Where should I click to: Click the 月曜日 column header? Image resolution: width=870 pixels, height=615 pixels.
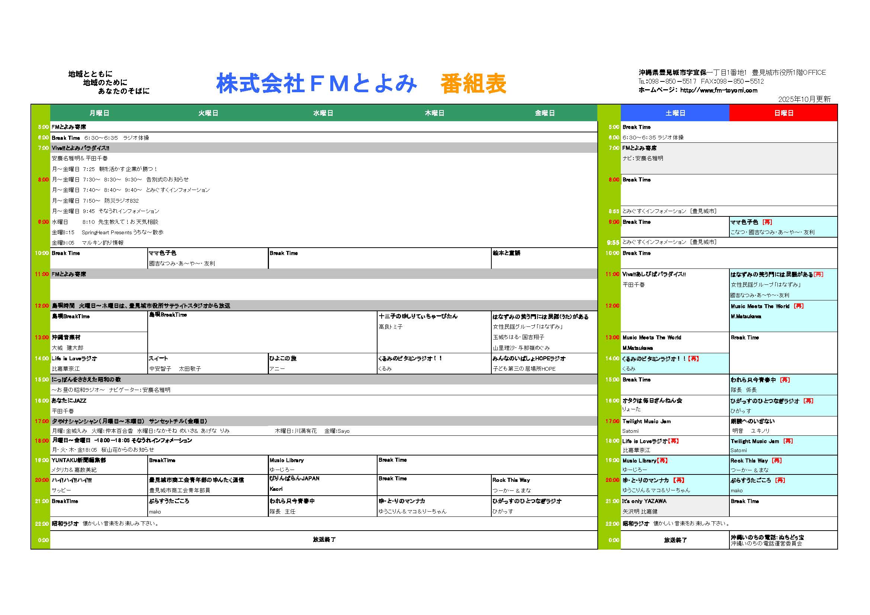click(99, 113)
